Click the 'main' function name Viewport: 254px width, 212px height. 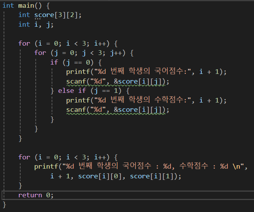(26, 6)
